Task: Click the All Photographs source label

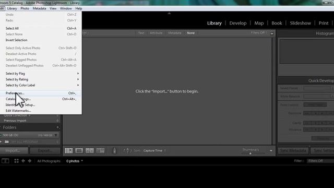Action: coord(49,161)
